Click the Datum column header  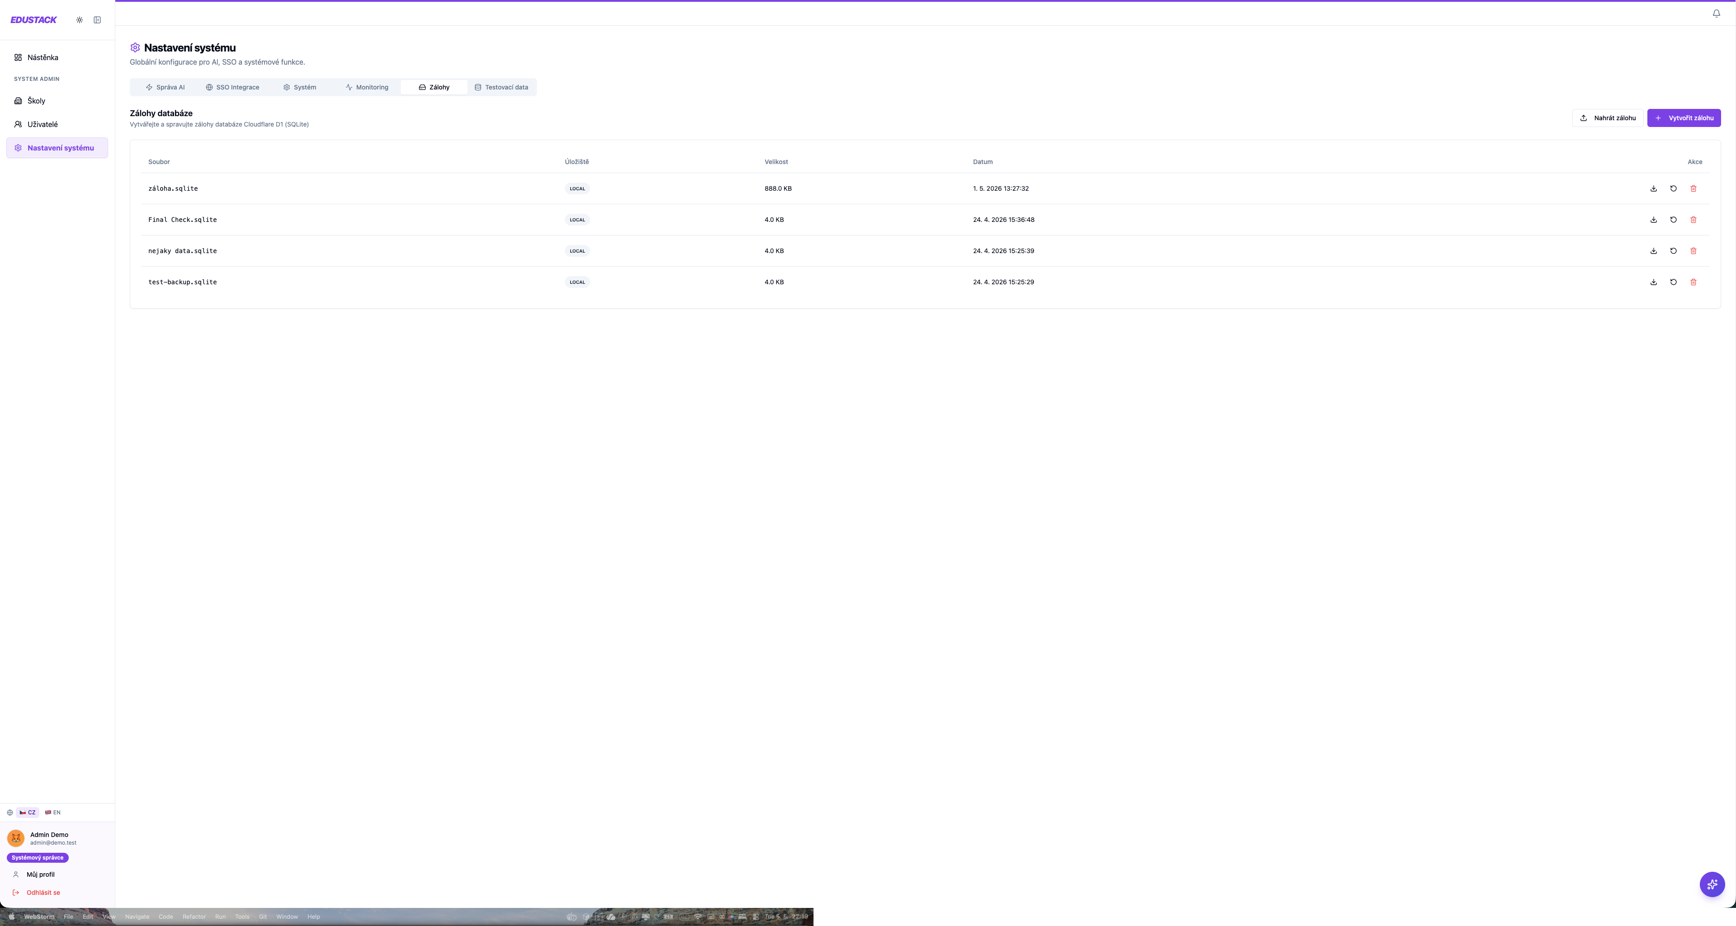983,162
